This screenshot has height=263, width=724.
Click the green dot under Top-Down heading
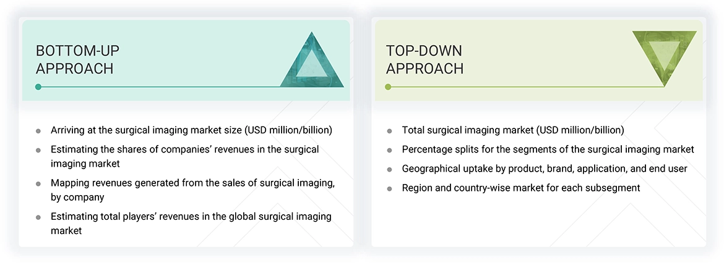(388, 87)
